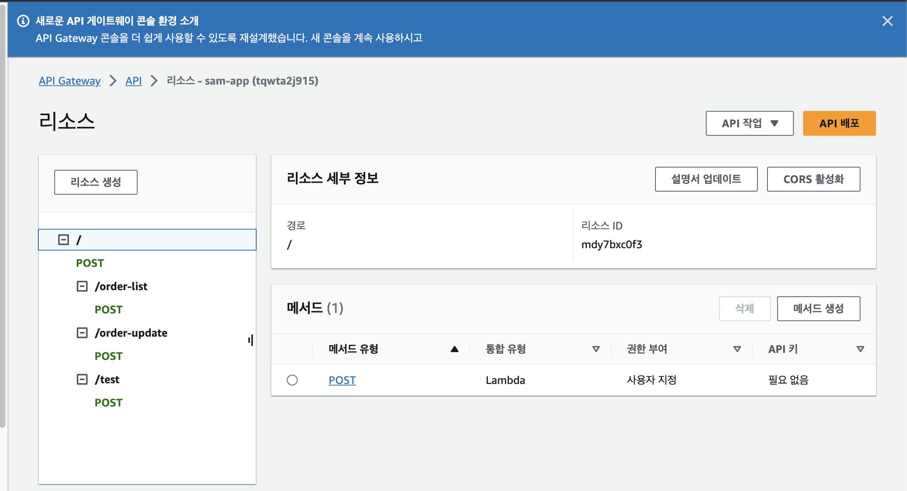Open the POST method link in table

pos(342,380)
